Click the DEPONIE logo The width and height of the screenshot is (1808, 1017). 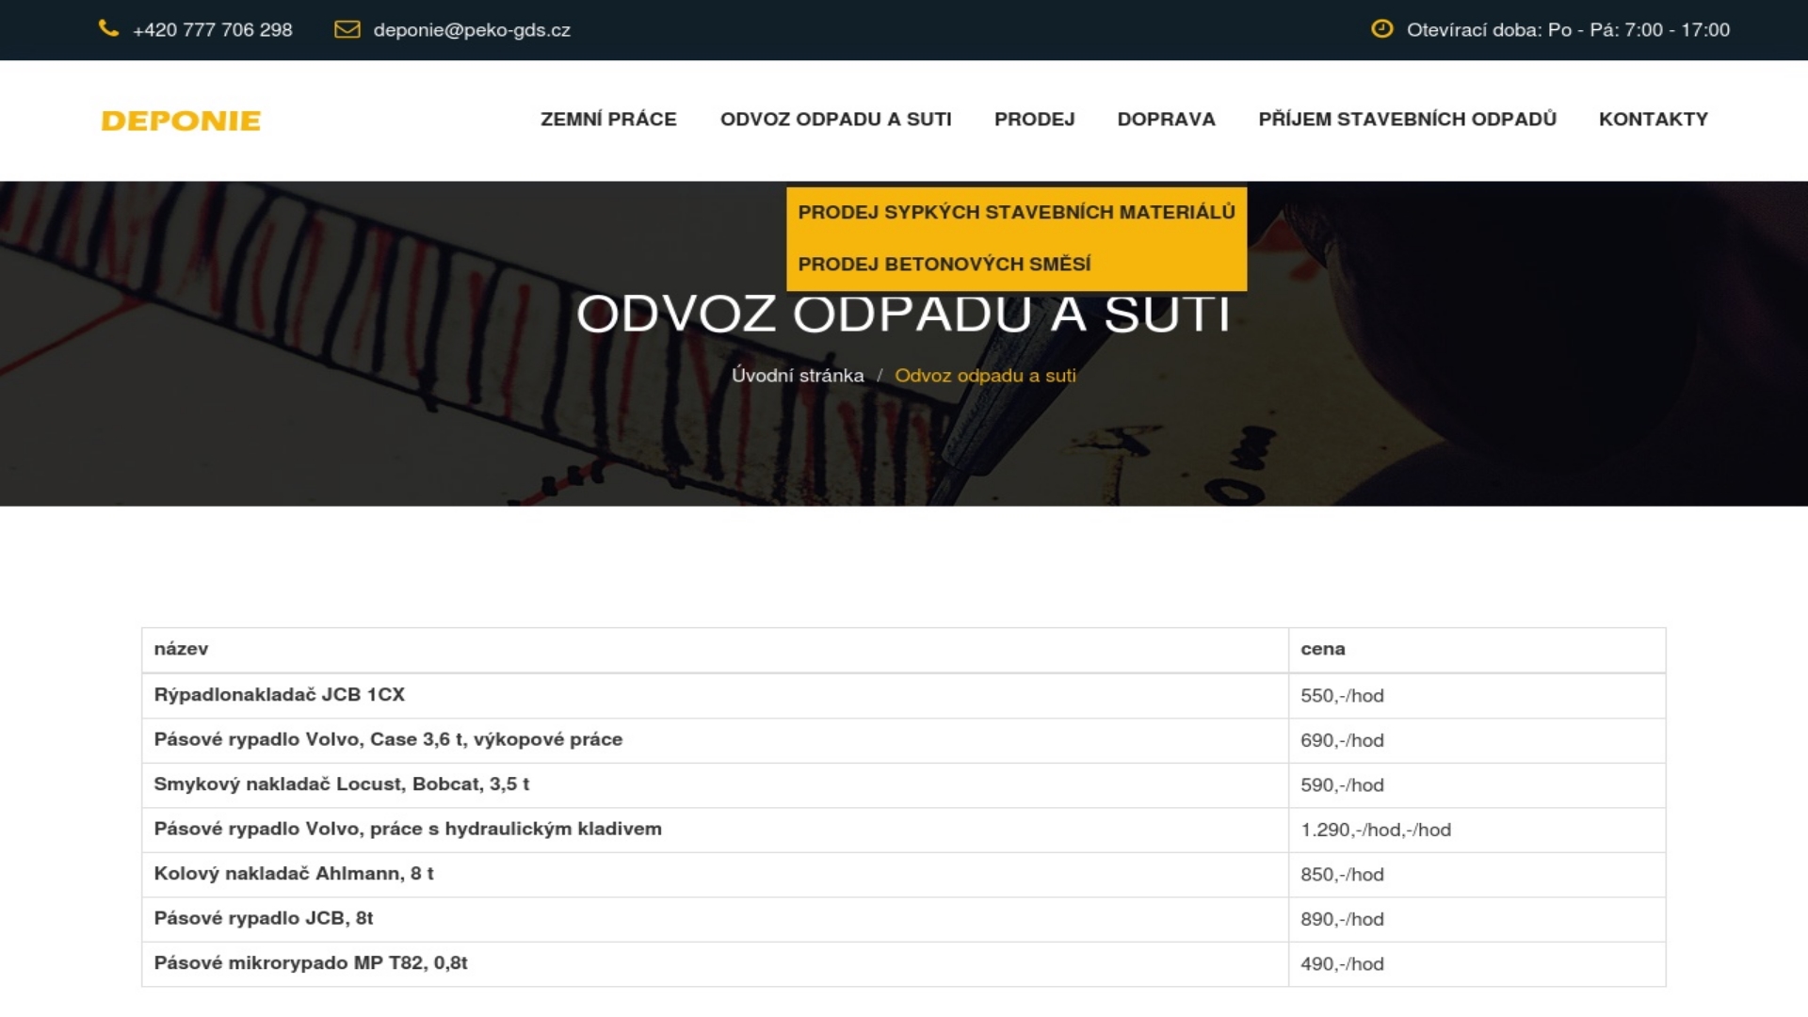click(x=181, y=121)
